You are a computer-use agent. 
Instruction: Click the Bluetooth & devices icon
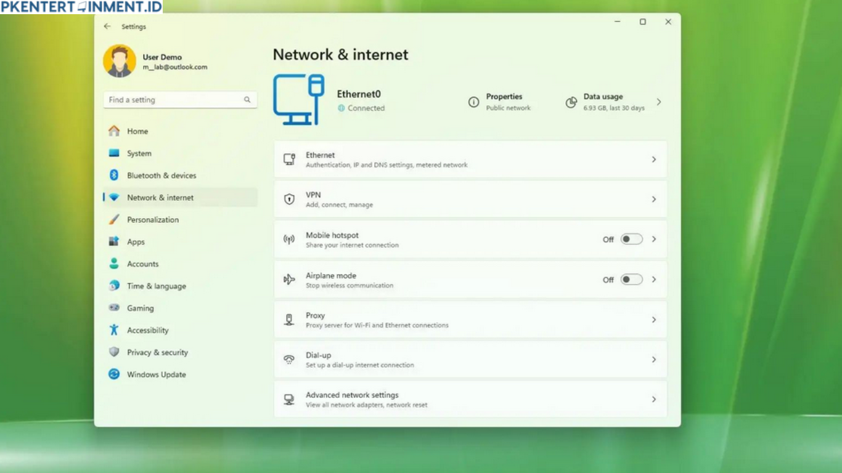point(114,176)
